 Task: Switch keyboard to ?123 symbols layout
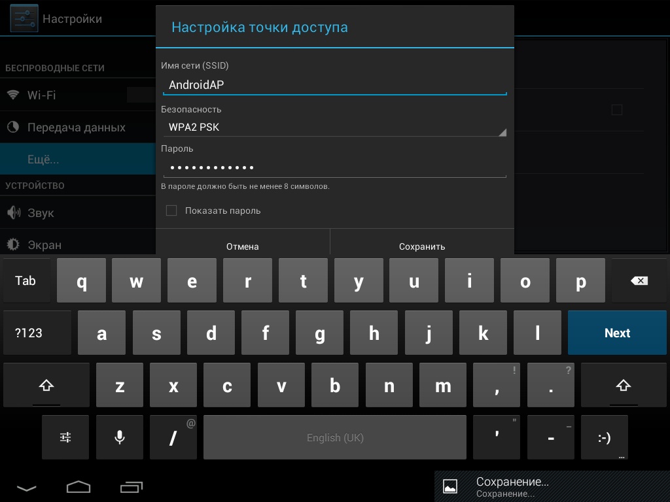[29, 333]
